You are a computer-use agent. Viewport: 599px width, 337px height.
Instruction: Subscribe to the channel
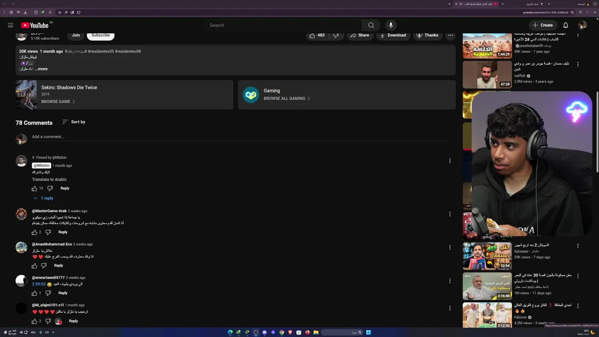(101, 35)
